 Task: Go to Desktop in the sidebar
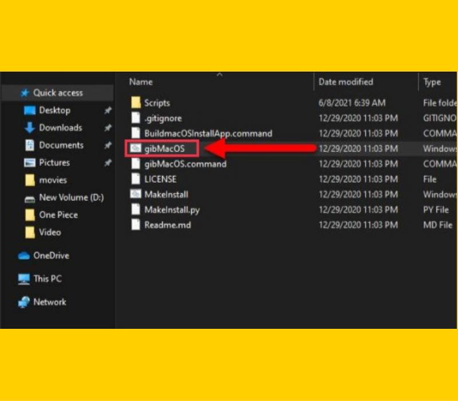click(x=54, y=111)
